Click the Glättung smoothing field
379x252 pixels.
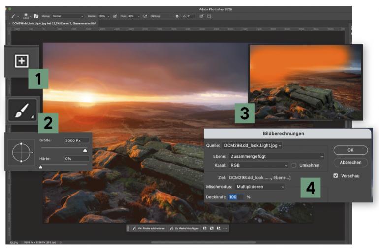coord(161,16)
